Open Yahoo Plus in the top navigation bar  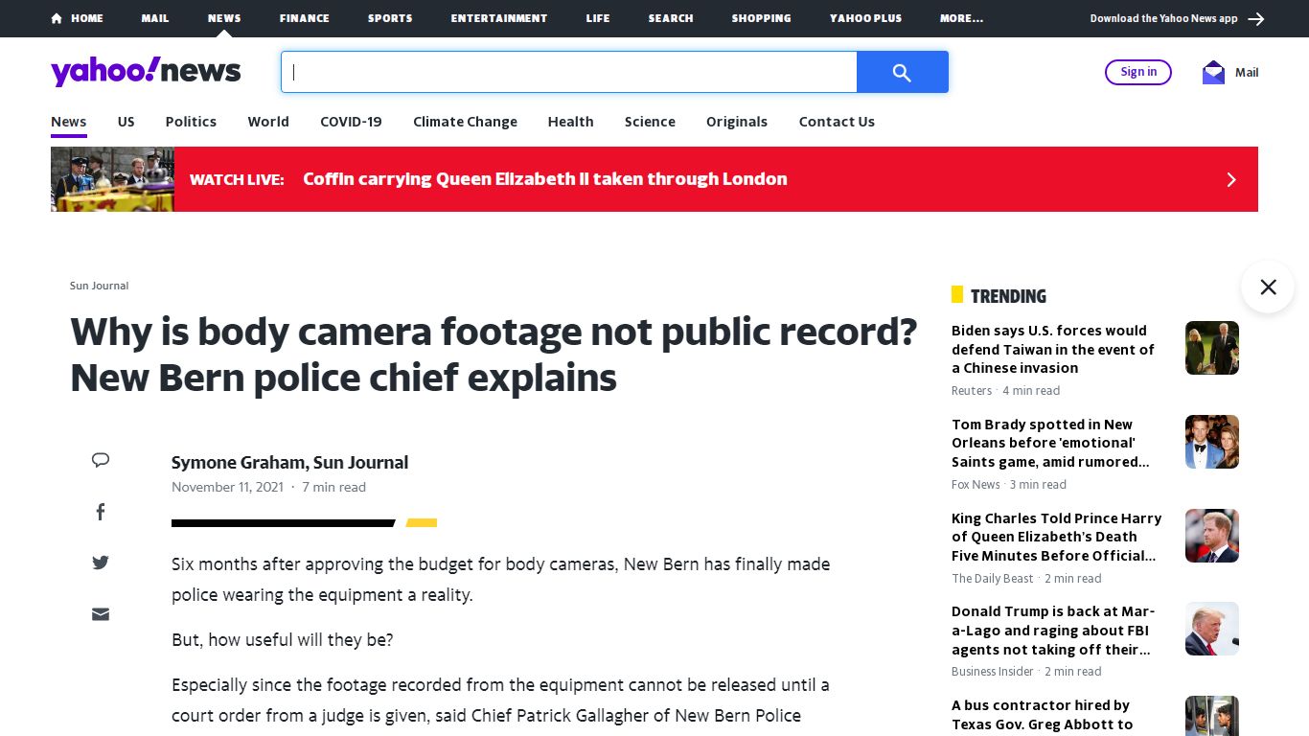[x=866, y=18]
